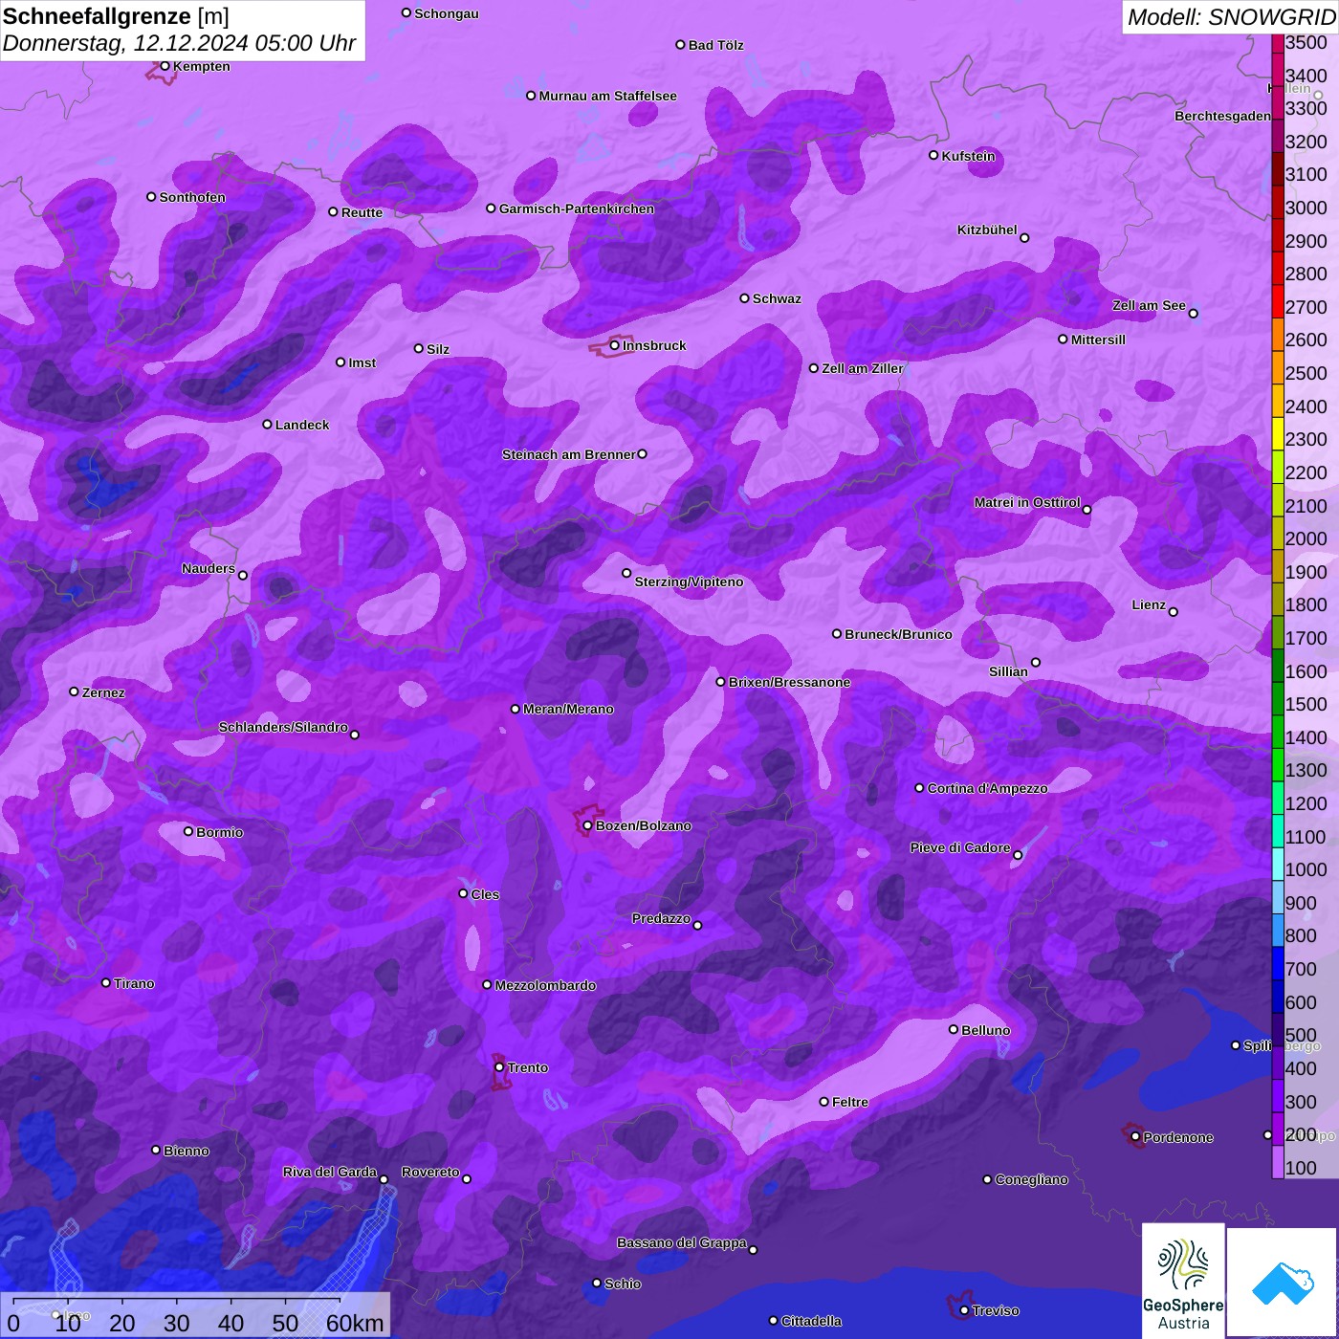The width and height of the screenshot is (1339, 1339).
Task: Click the '60km' scale label
Action: 355,1324
